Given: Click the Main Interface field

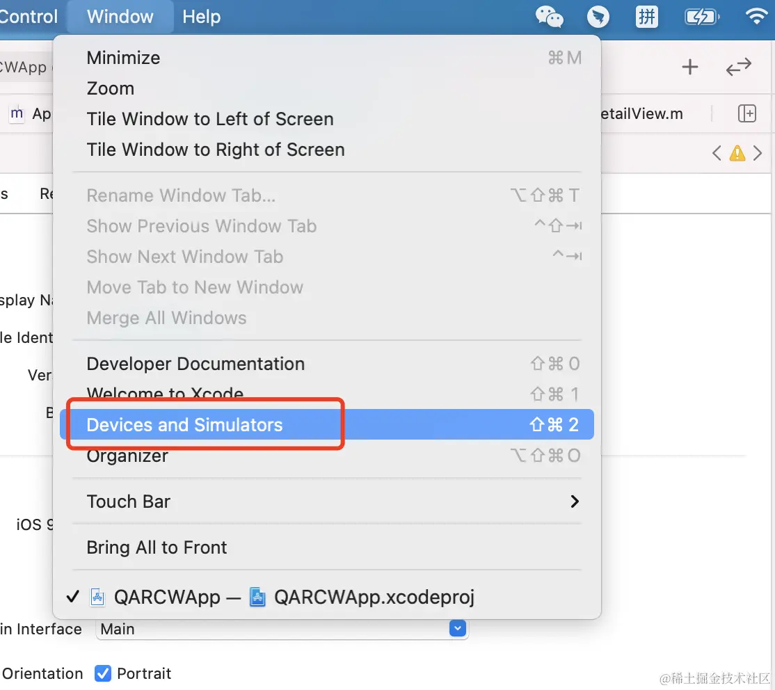Looking at the screenshot, I should coord(282,629).
